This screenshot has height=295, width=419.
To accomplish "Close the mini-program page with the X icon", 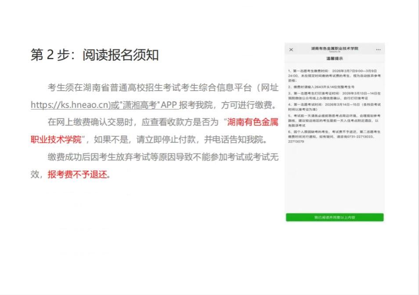I will click(291, 50).
